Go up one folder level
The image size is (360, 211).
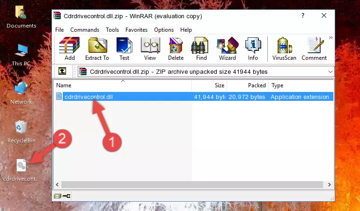(62, 71)
